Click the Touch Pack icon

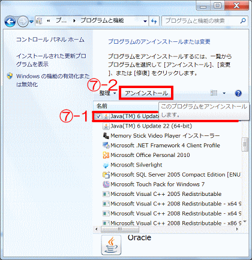pyautogui.click(x=106, y=185)
